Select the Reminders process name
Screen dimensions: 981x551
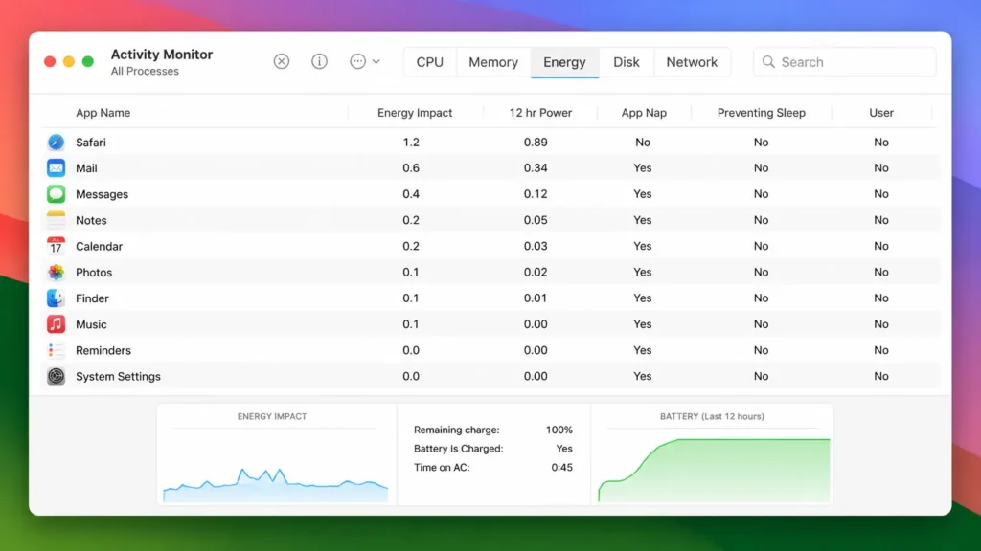point(103,350)
